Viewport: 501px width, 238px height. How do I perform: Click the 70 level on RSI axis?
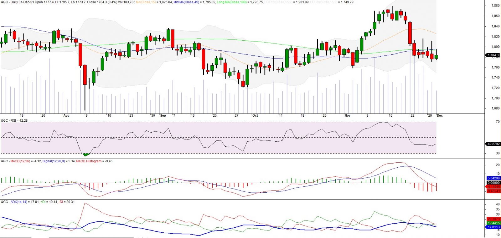coord(498,122)
